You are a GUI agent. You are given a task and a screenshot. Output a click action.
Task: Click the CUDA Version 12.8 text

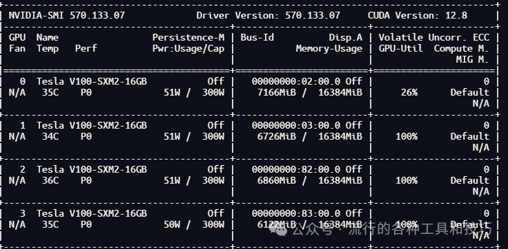point(418,15)
